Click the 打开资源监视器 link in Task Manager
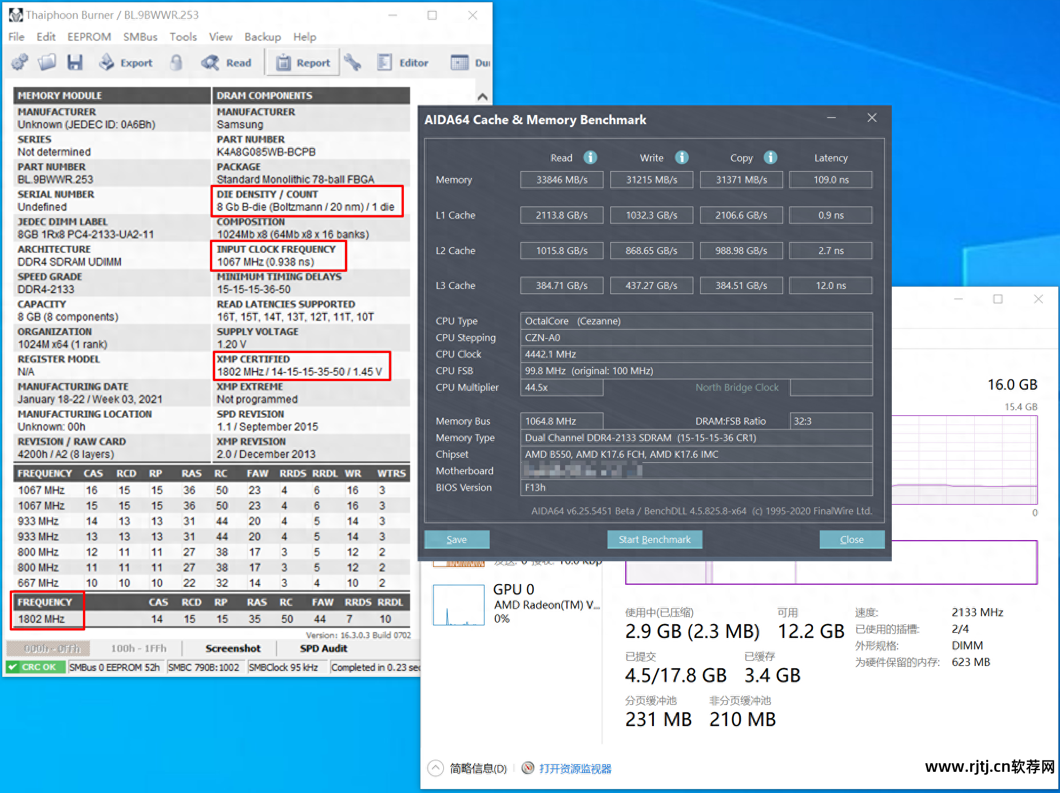 575,768
